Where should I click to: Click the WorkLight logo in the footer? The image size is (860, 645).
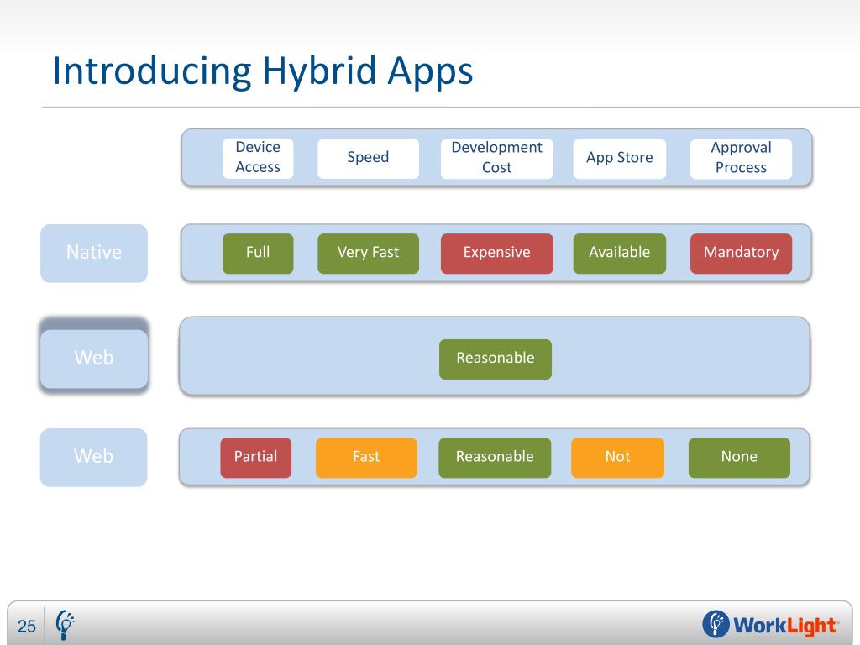770,625
